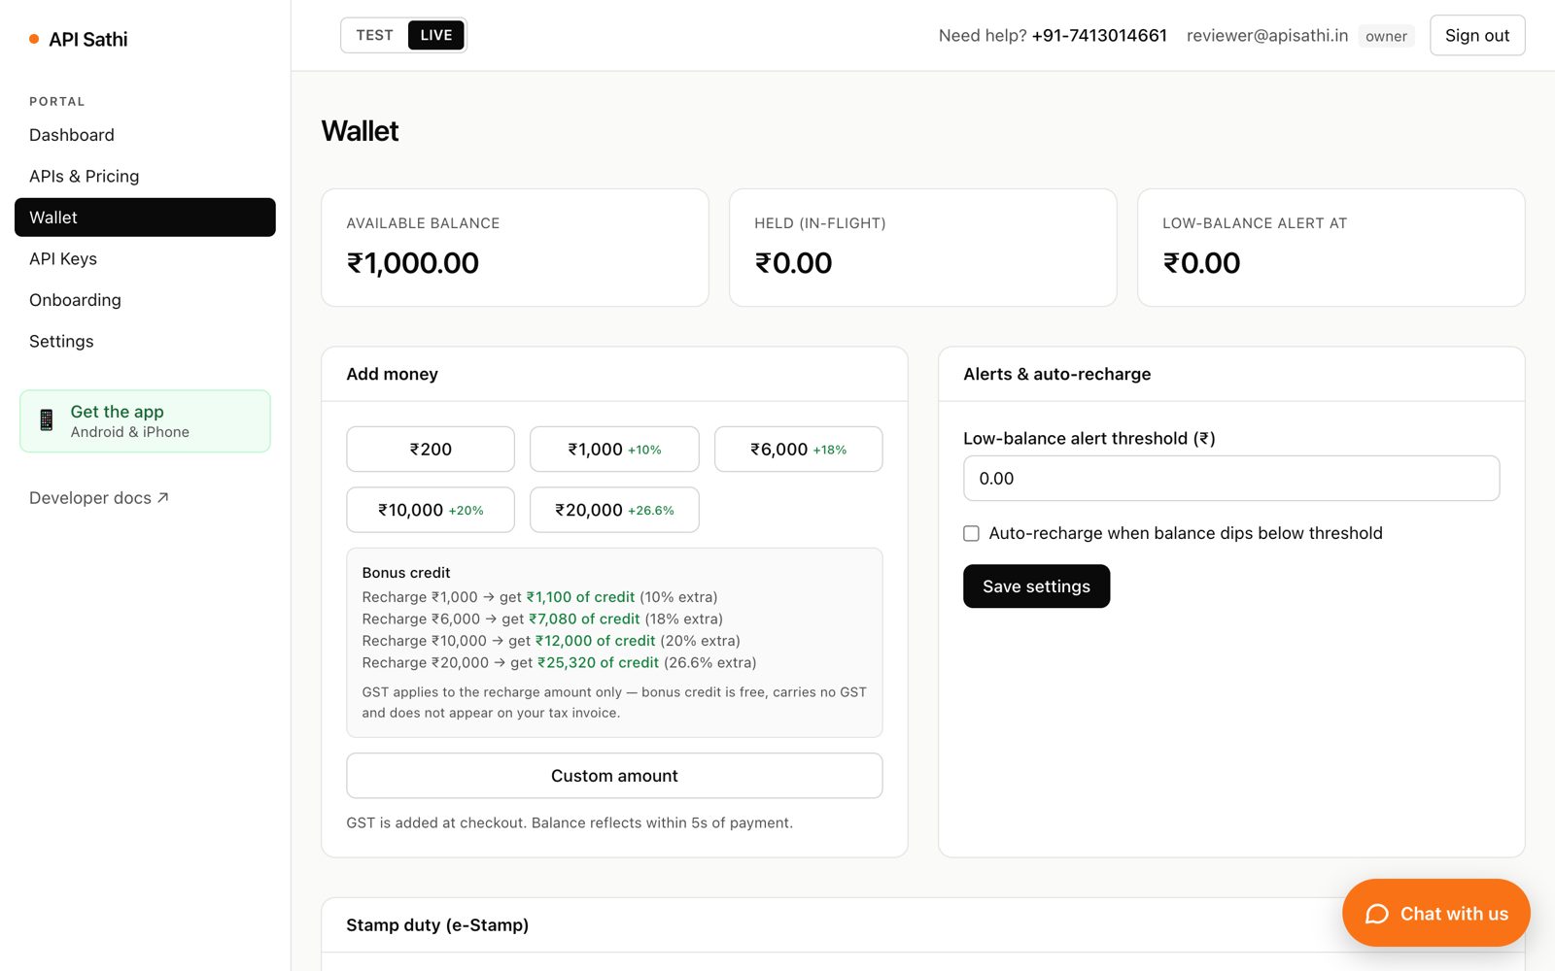Select Wallet in the sidebar
Viewport: 1555px width, 971px height.
pos(145,218)
